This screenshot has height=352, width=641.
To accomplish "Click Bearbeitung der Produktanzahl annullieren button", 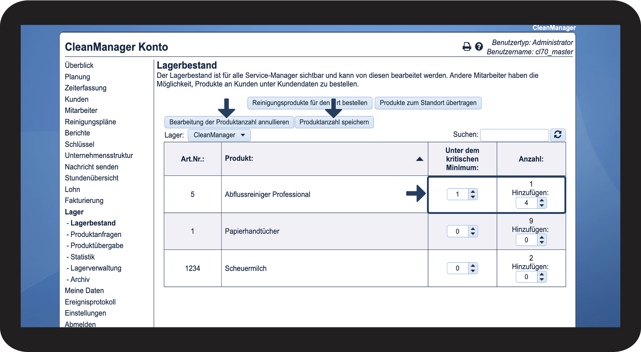I will 229,122.
